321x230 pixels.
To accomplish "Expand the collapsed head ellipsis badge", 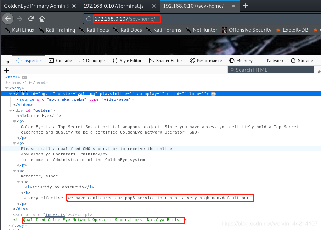I will coord(27,83).
